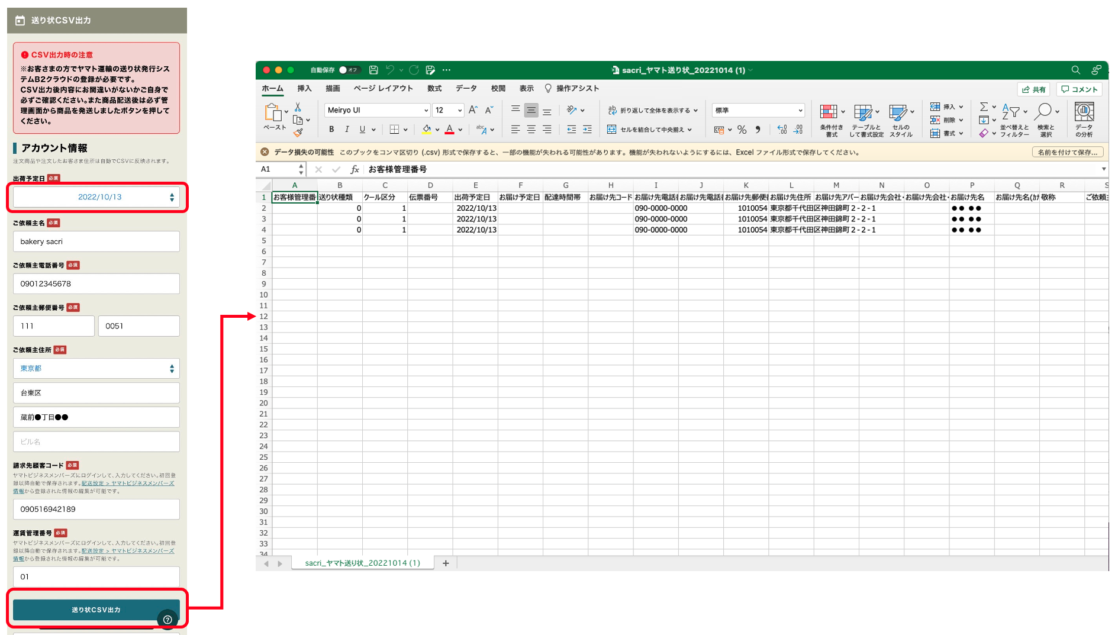Click the percent style icon
This screenshot has width=1118, height=635.
[x=742, y=130]
